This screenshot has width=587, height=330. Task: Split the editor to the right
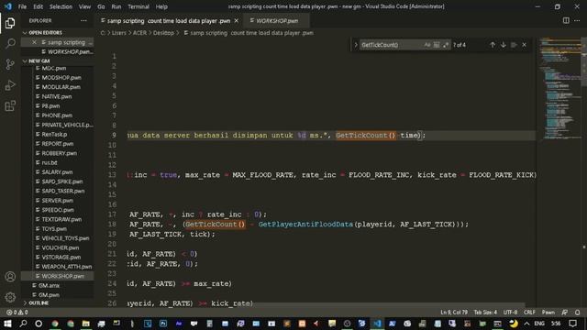566,20
